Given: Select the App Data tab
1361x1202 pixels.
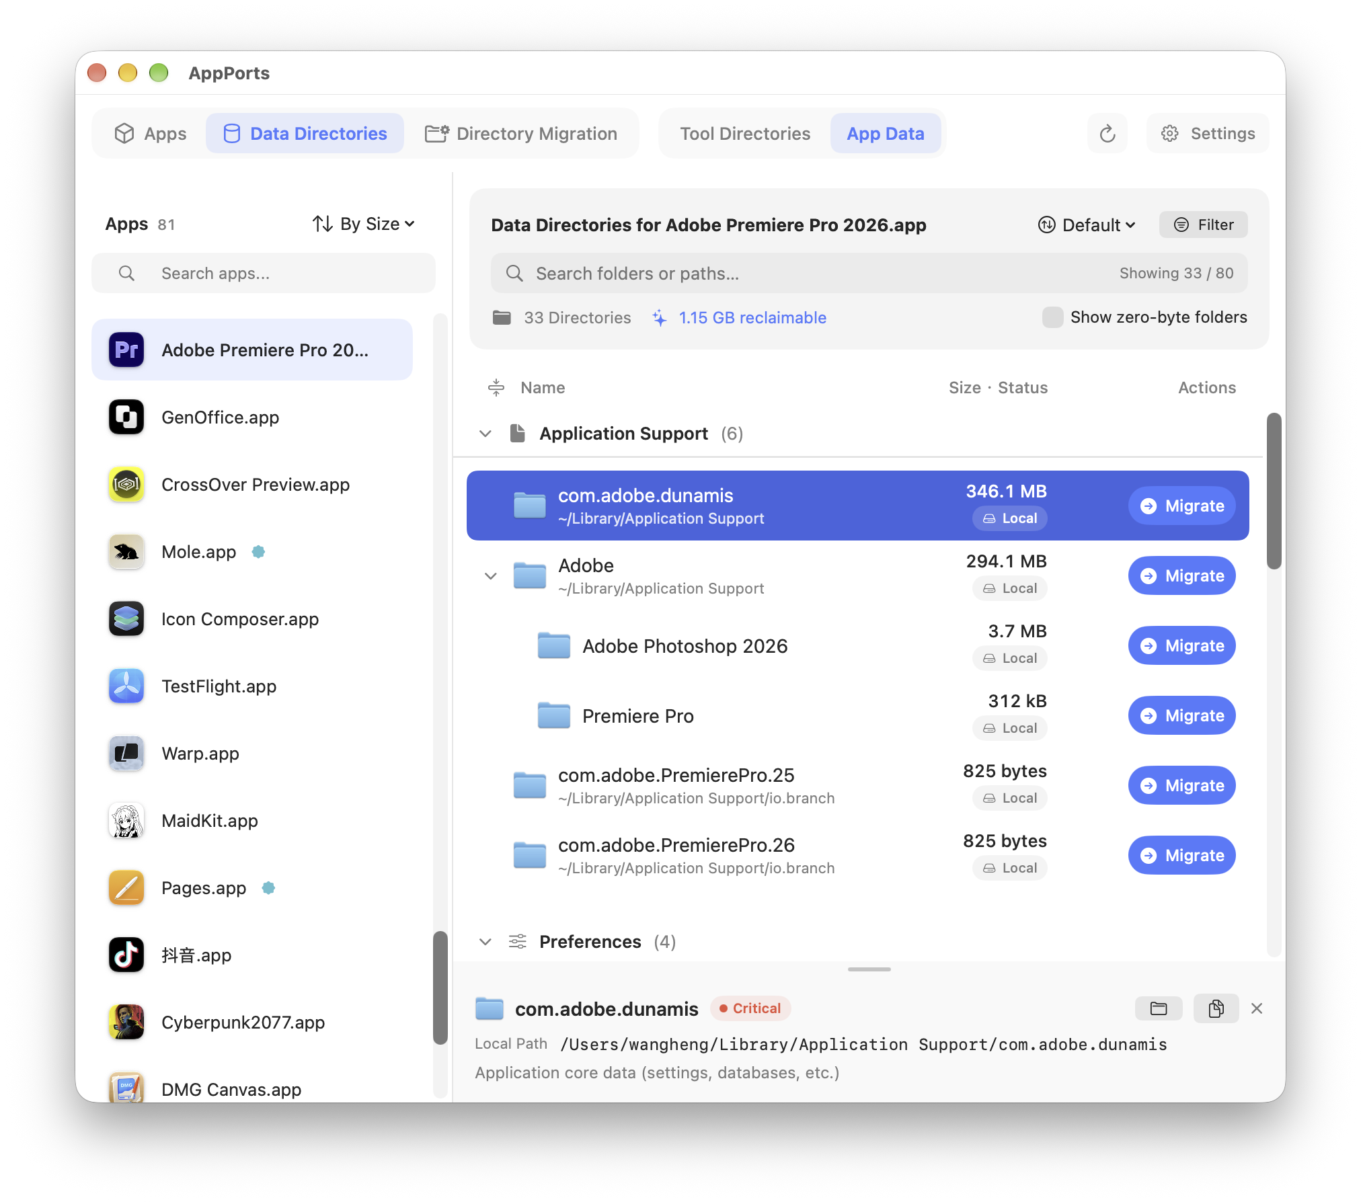Looking at the screenshot, I should click(x=885, y=134).
